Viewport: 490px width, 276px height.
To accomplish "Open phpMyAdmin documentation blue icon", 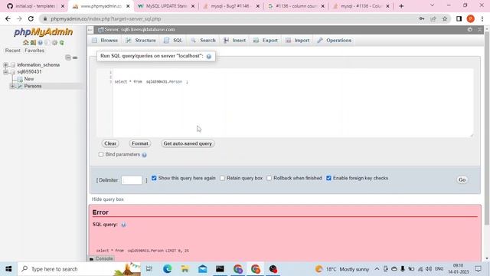I will pos(40,43).
